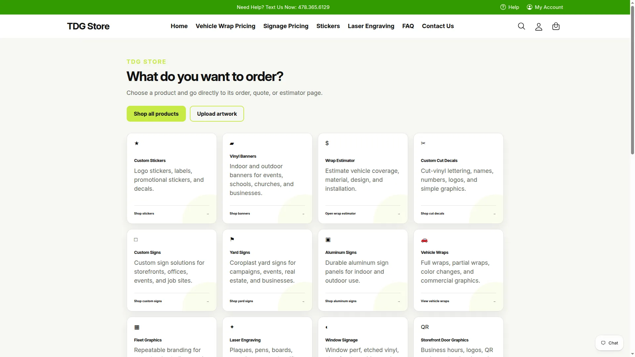Click the icon on Window Signage card
Screen dimensions: 635x357
[x=326, y=327]
